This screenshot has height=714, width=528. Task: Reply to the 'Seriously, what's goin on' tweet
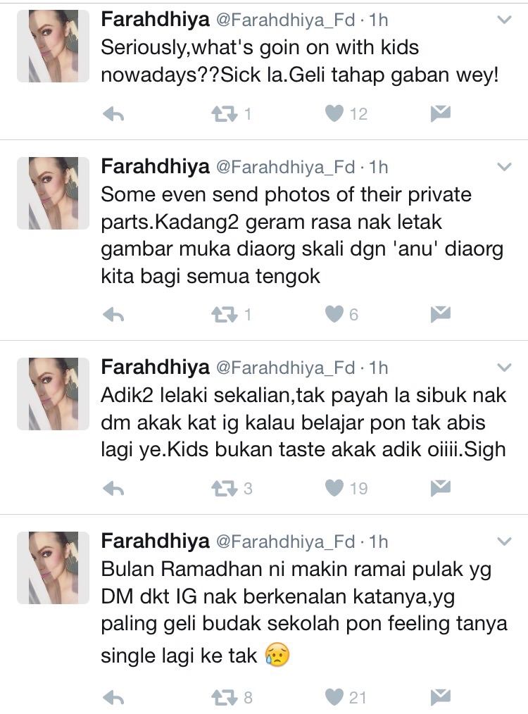click(114, 114)
